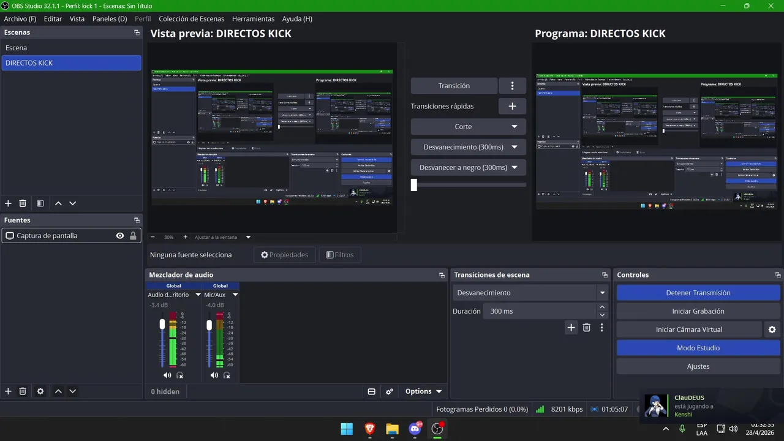This screenshot has width=784, height=441.
Task: Click Detener Transmisión button
Action: (x=698, y=293)
